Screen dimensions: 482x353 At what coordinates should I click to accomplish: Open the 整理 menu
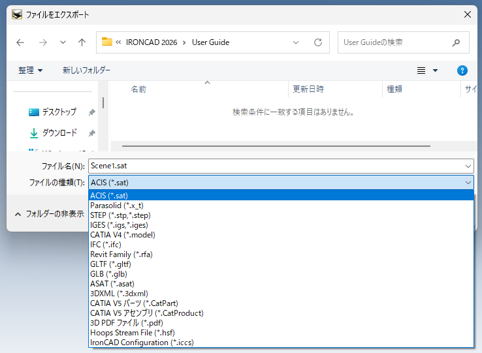(30, 70)
